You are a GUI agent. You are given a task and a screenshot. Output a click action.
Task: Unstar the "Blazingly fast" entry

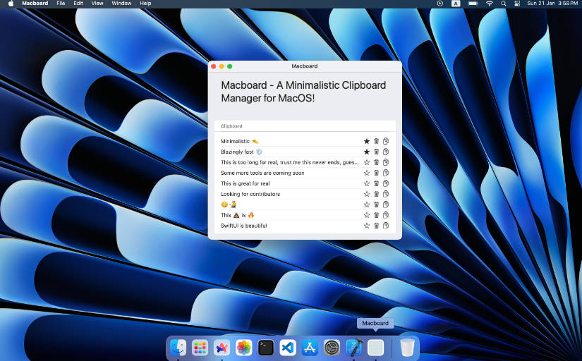(x=367, y=152)
